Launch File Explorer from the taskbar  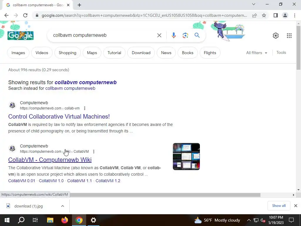click(50, 220)
